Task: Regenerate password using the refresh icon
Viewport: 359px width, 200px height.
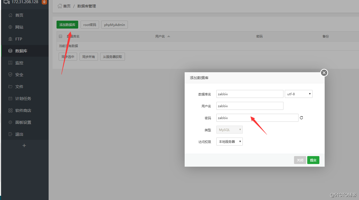Action: click(x=301, y=117)
